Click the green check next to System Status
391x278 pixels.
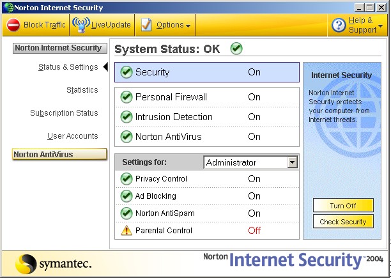[x=236, y=49]
